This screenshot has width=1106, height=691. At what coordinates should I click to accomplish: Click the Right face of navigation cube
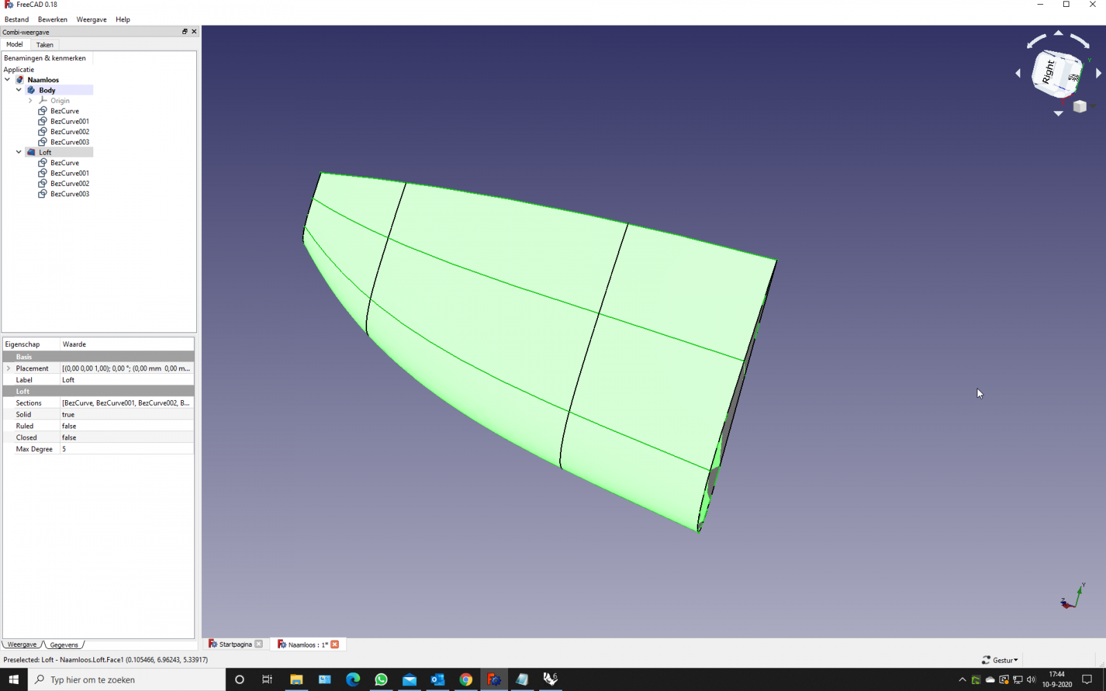1049,73
